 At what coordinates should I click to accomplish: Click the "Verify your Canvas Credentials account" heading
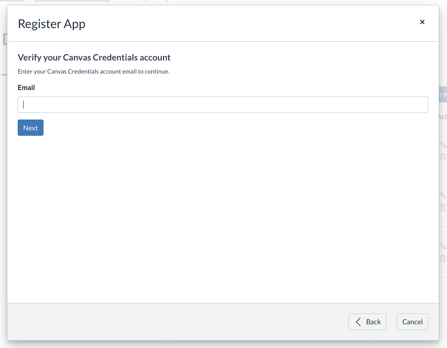click(94, 57)
